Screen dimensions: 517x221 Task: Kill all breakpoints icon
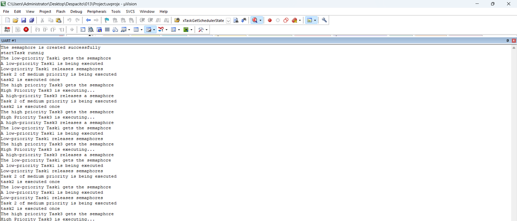pyautogui.click(x=294, y=20)
